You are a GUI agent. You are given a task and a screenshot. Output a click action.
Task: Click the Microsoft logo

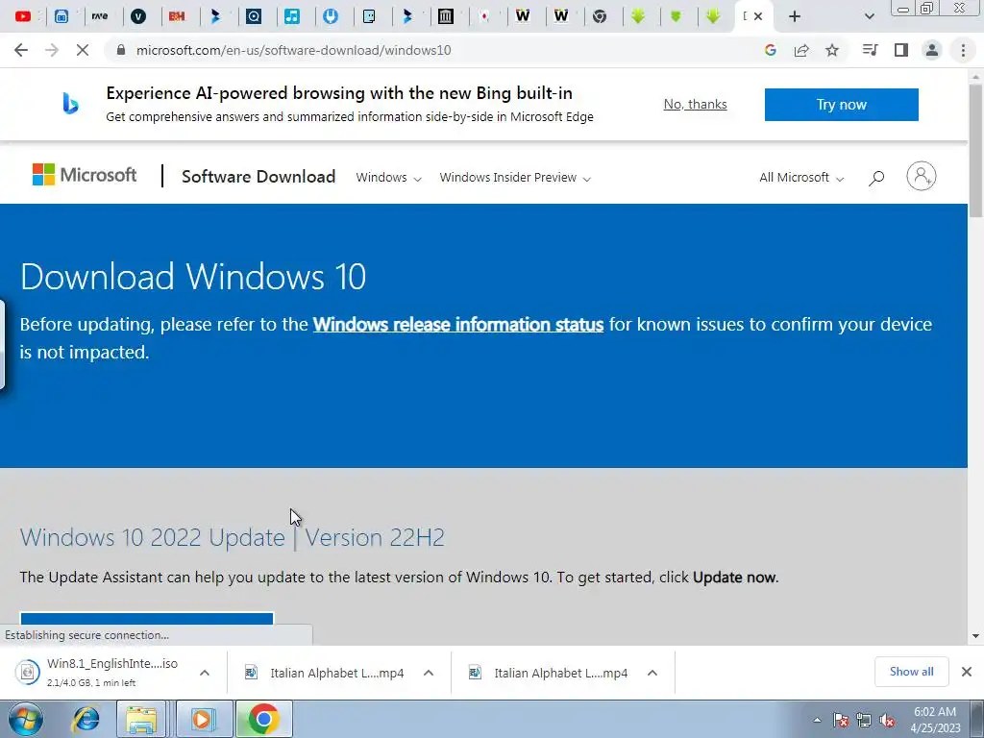coord(85,175)
